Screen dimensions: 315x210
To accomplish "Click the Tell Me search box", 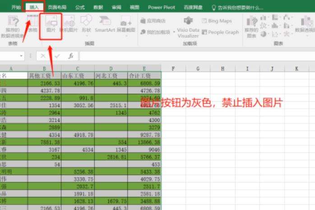I will pyautogui.click(x=237, y=8).
